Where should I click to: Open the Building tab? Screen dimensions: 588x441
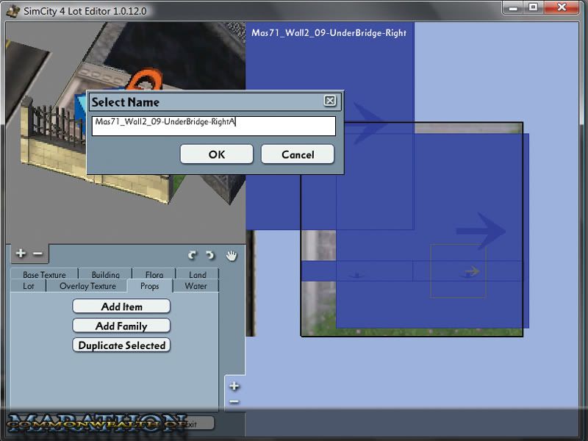coord(105,274)
